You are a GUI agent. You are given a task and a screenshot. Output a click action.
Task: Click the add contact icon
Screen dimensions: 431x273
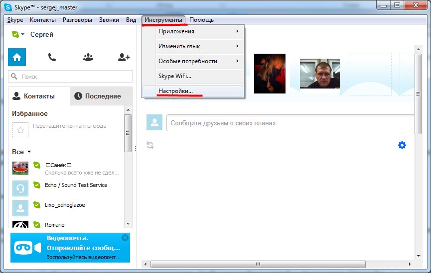click(x=124, y=57)
